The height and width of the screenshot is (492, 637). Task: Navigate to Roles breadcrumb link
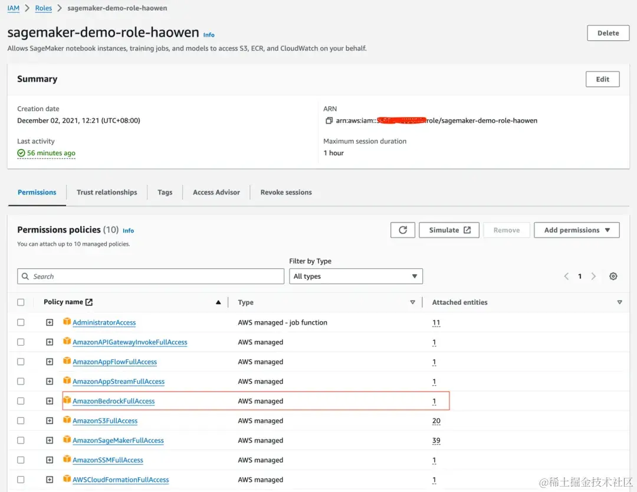(44, 8)
